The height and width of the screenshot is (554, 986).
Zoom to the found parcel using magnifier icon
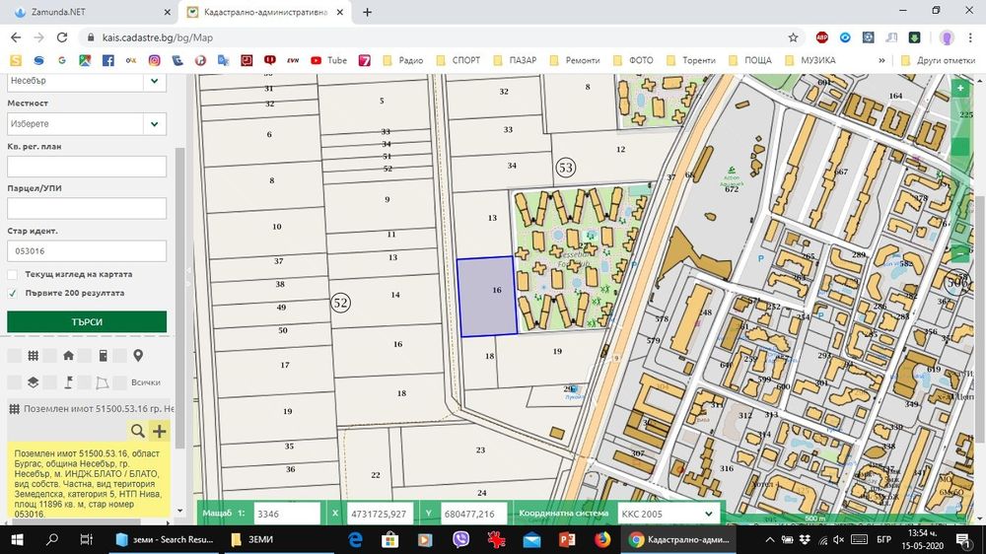(x=138, y=431)
